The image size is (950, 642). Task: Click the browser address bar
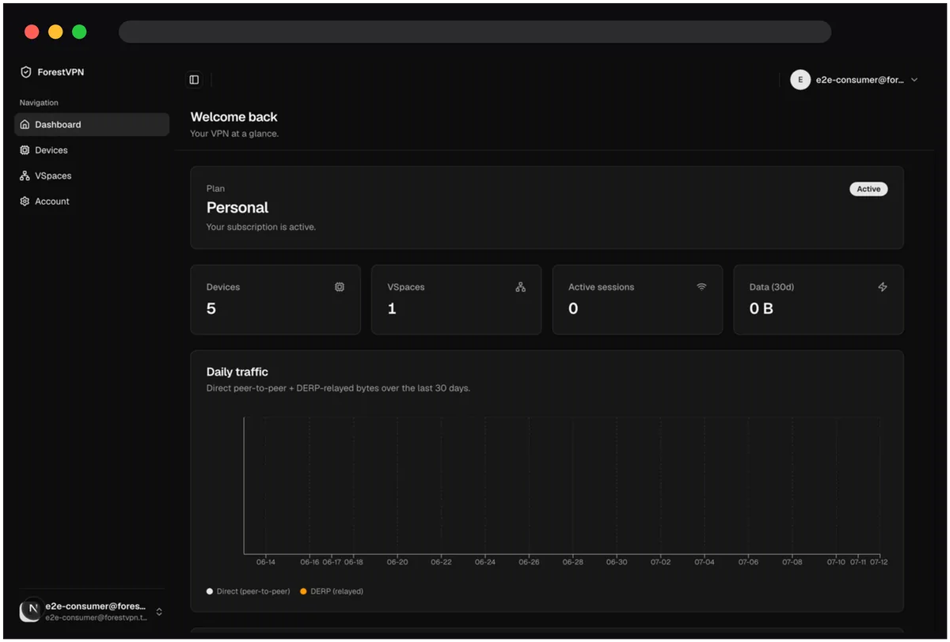click(x=475, y=32)
